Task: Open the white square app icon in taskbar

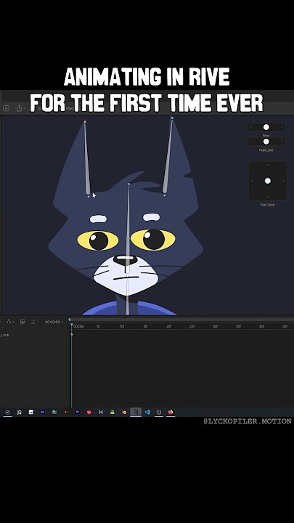Action: tap(30, 413)
